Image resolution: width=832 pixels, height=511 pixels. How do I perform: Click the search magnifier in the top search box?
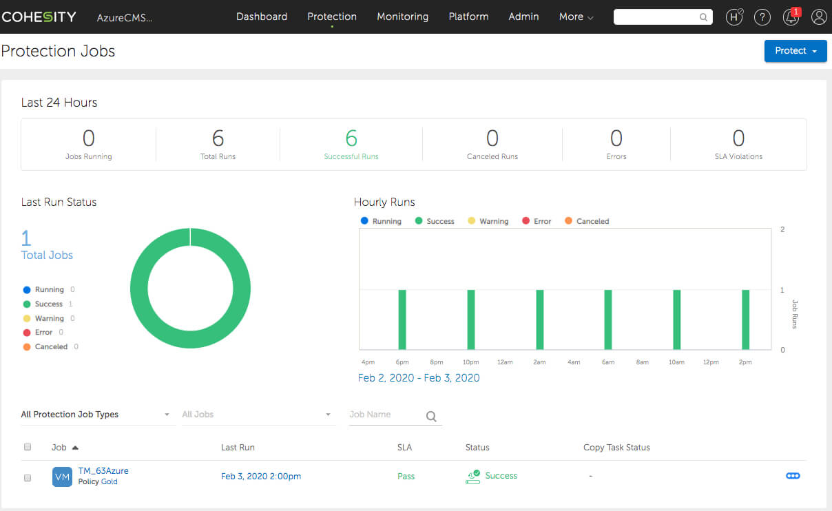pos(703,17)
